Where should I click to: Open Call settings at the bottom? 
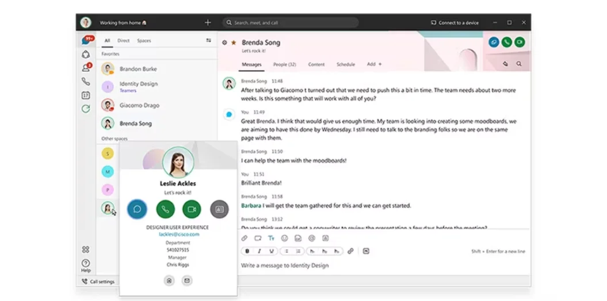[x=98, y=281]
